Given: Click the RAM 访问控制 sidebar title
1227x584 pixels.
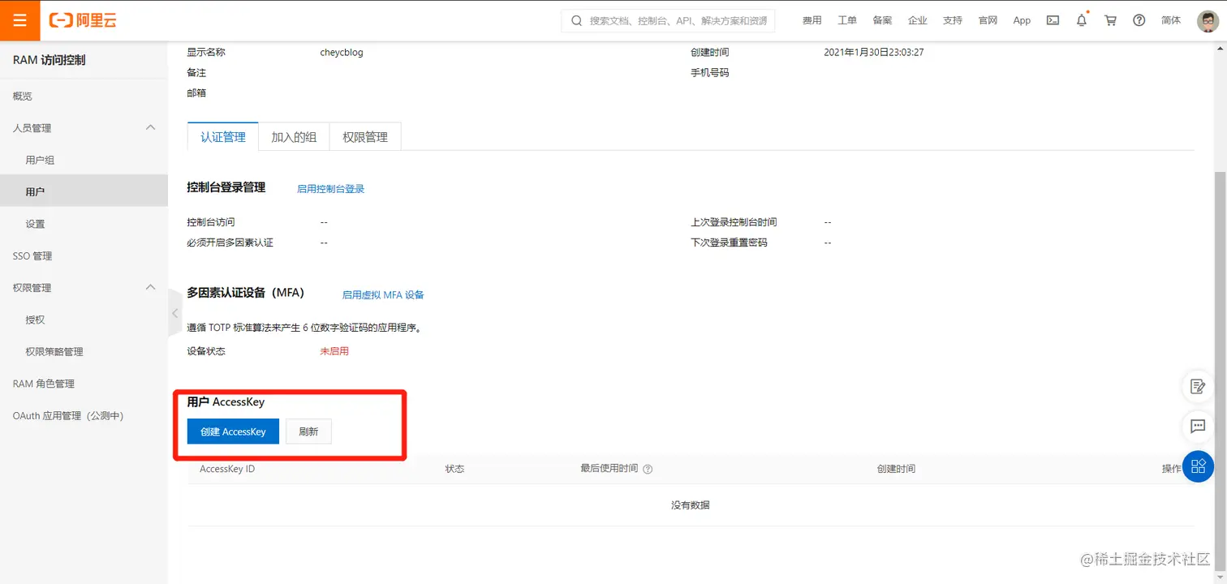Looking at the screenshot, I should pos(49,60).
